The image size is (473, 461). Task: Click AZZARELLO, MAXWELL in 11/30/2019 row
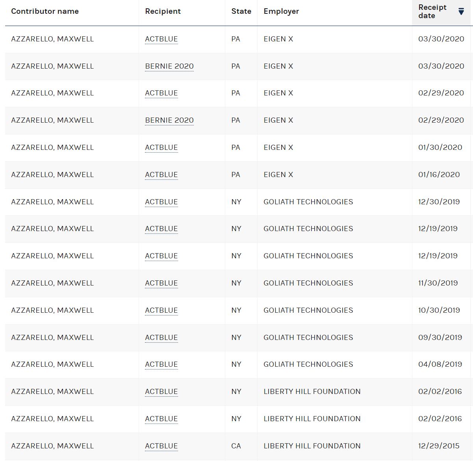click(x=52, y=283)
